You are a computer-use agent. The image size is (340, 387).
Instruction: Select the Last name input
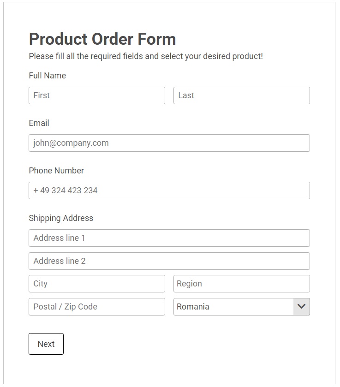tap(241, 95)
